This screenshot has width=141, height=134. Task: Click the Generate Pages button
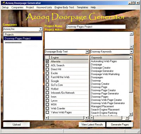click(x=120, y=124)
